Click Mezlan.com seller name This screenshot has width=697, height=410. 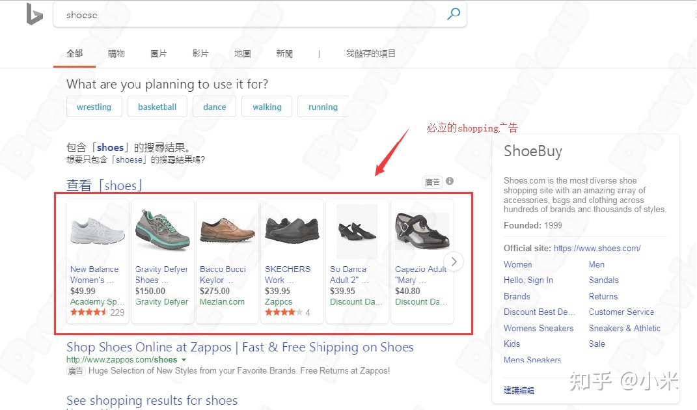point(223,301)
